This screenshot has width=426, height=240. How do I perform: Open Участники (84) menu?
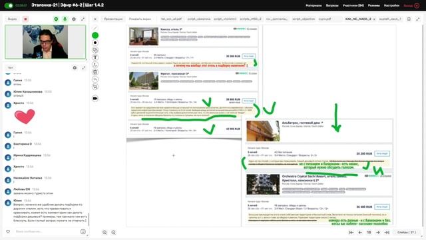click(353, 5)
